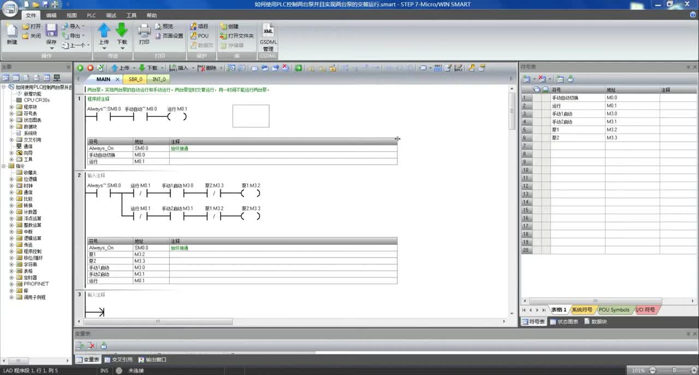Click the editor horizontal scrollbar

158,321
